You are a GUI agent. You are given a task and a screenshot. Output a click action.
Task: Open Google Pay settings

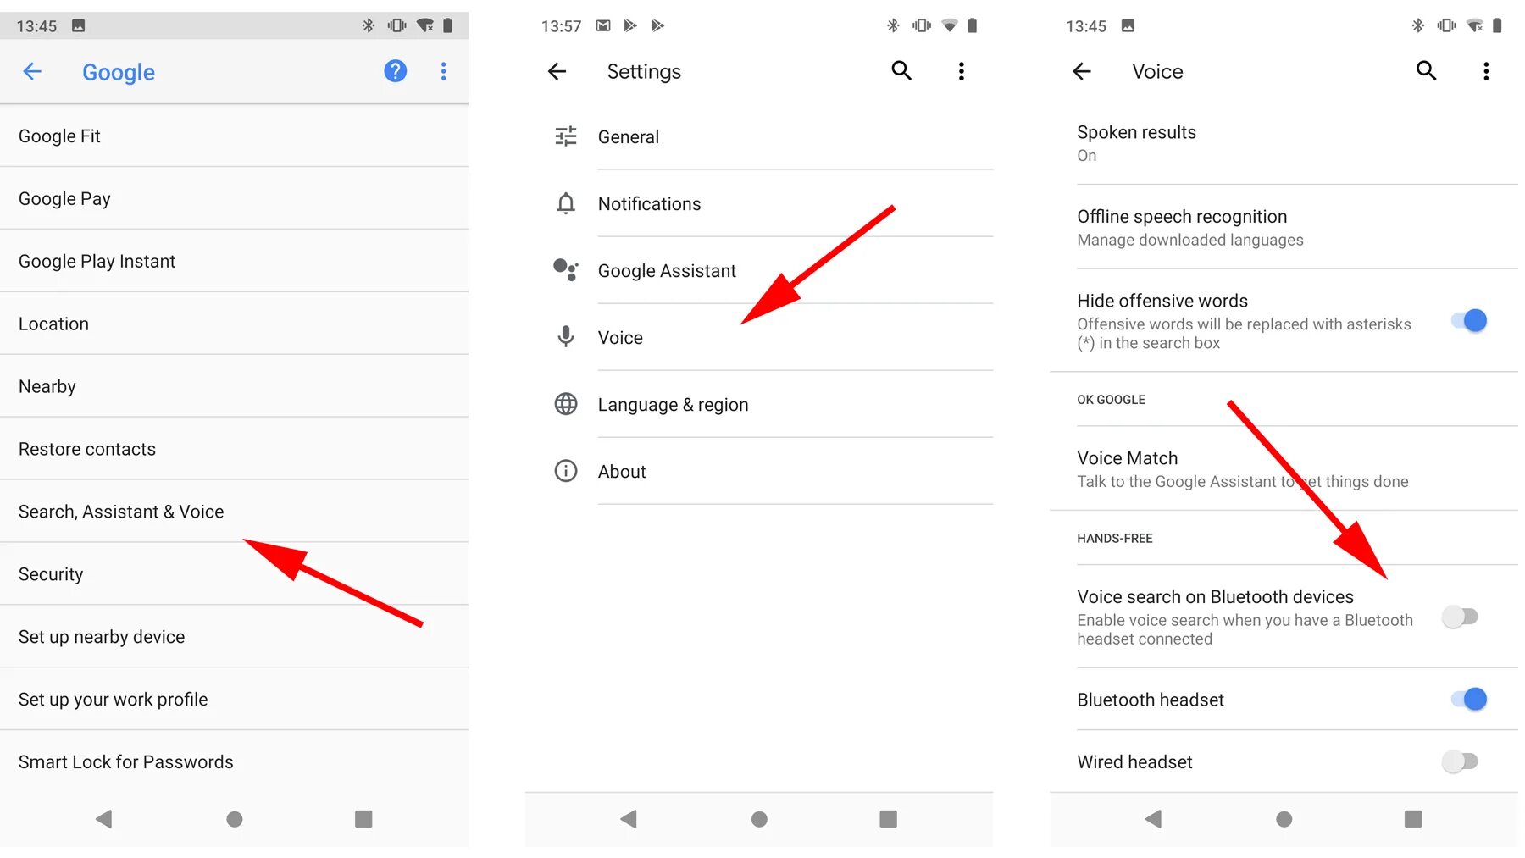[x=234, y=198]
